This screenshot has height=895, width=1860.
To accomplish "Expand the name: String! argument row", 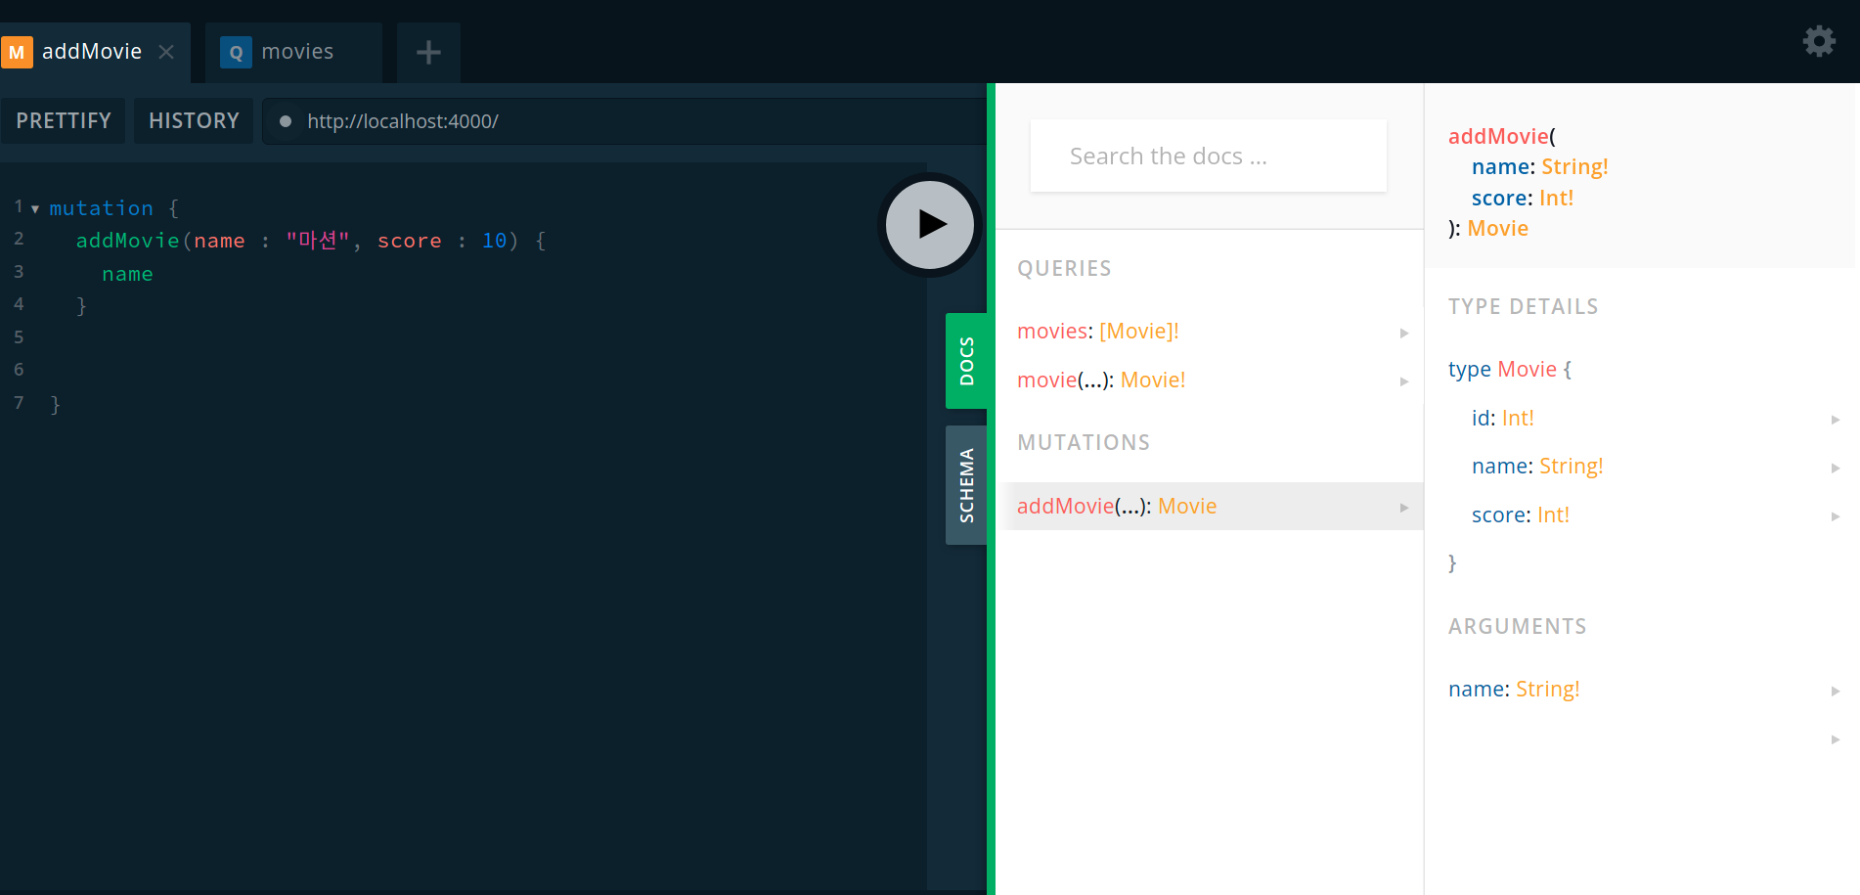I will click(x=1836, y=691).
